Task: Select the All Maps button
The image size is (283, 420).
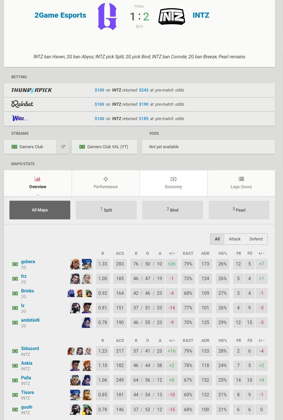Action: click(40, 210)
